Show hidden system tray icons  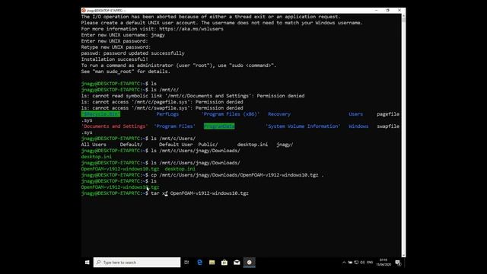tap(344, 263)
